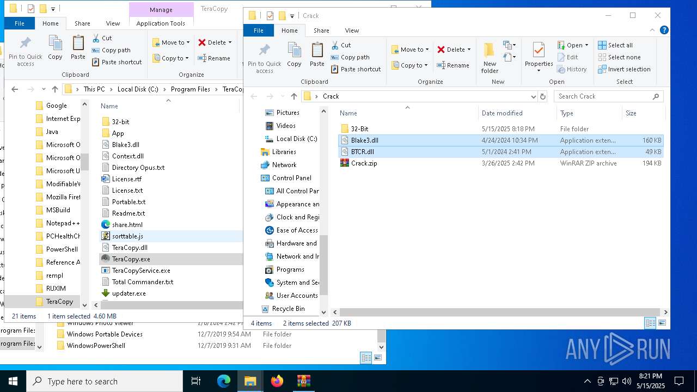Select TeraCopyService.exe in TeraCopy window
This screenshot has height=392, width=697.
pos(141,271)
